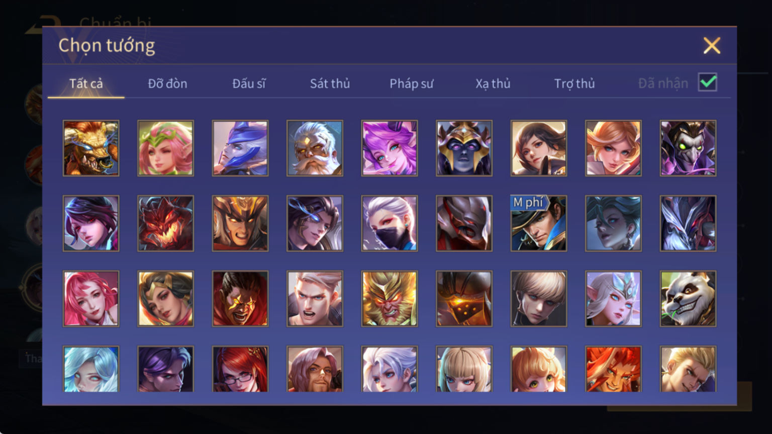The width and height of the screenshot is (772, 434).
Task: Select the golden bull hero portrait
Action: click(x=91, y=148)
